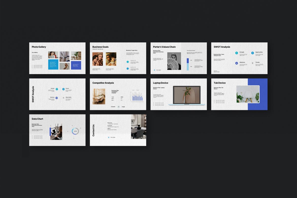Select the donut chart on Data Chart slide

click(x=75, y=131)
